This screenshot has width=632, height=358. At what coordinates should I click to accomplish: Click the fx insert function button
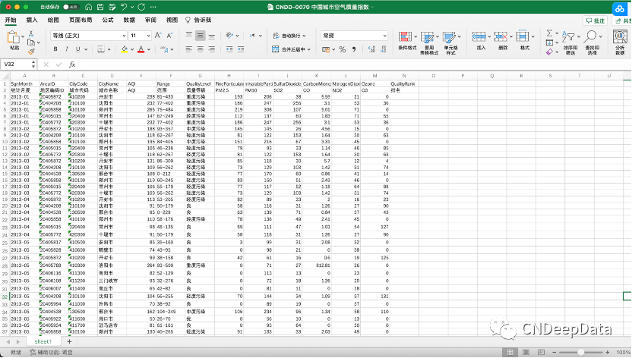pyautogui.click(x=72, y=64)
